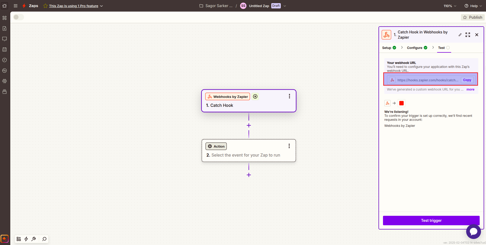Open the 110% zoom level dropdown
Image resolution: width=486 pixels, height=245 pixels.
click(450, 6)
